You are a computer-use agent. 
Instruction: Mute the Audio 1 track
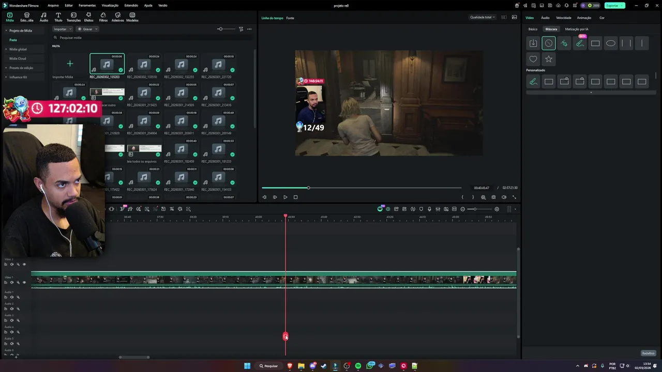(x=12, y=297)
